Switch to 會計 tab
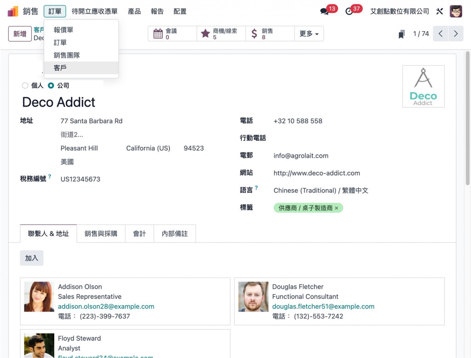The height and width of the screenshot is (358, 471). tap(139, 233)
